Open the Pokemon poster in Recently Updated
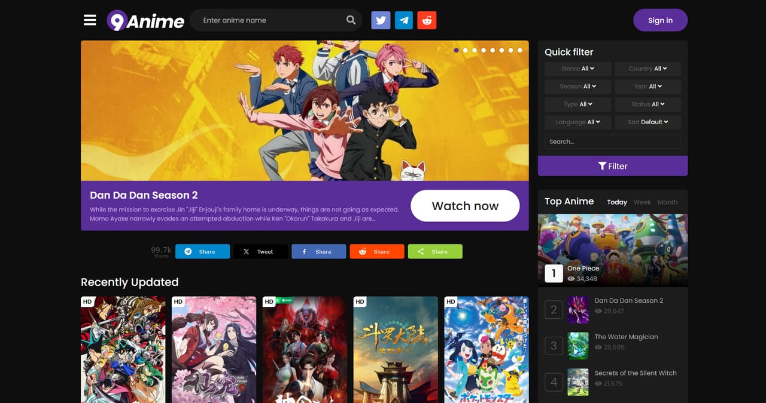The width and height of the screenshot is (766, 403). pos(487,350)
